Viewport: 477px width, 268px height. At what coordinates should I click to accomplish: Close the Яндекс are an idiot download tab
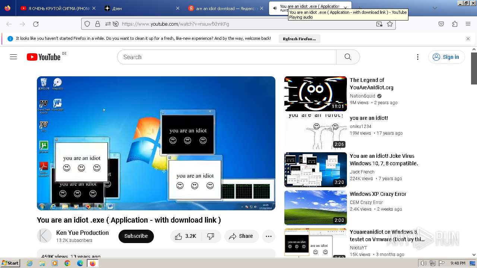point(262,8)
